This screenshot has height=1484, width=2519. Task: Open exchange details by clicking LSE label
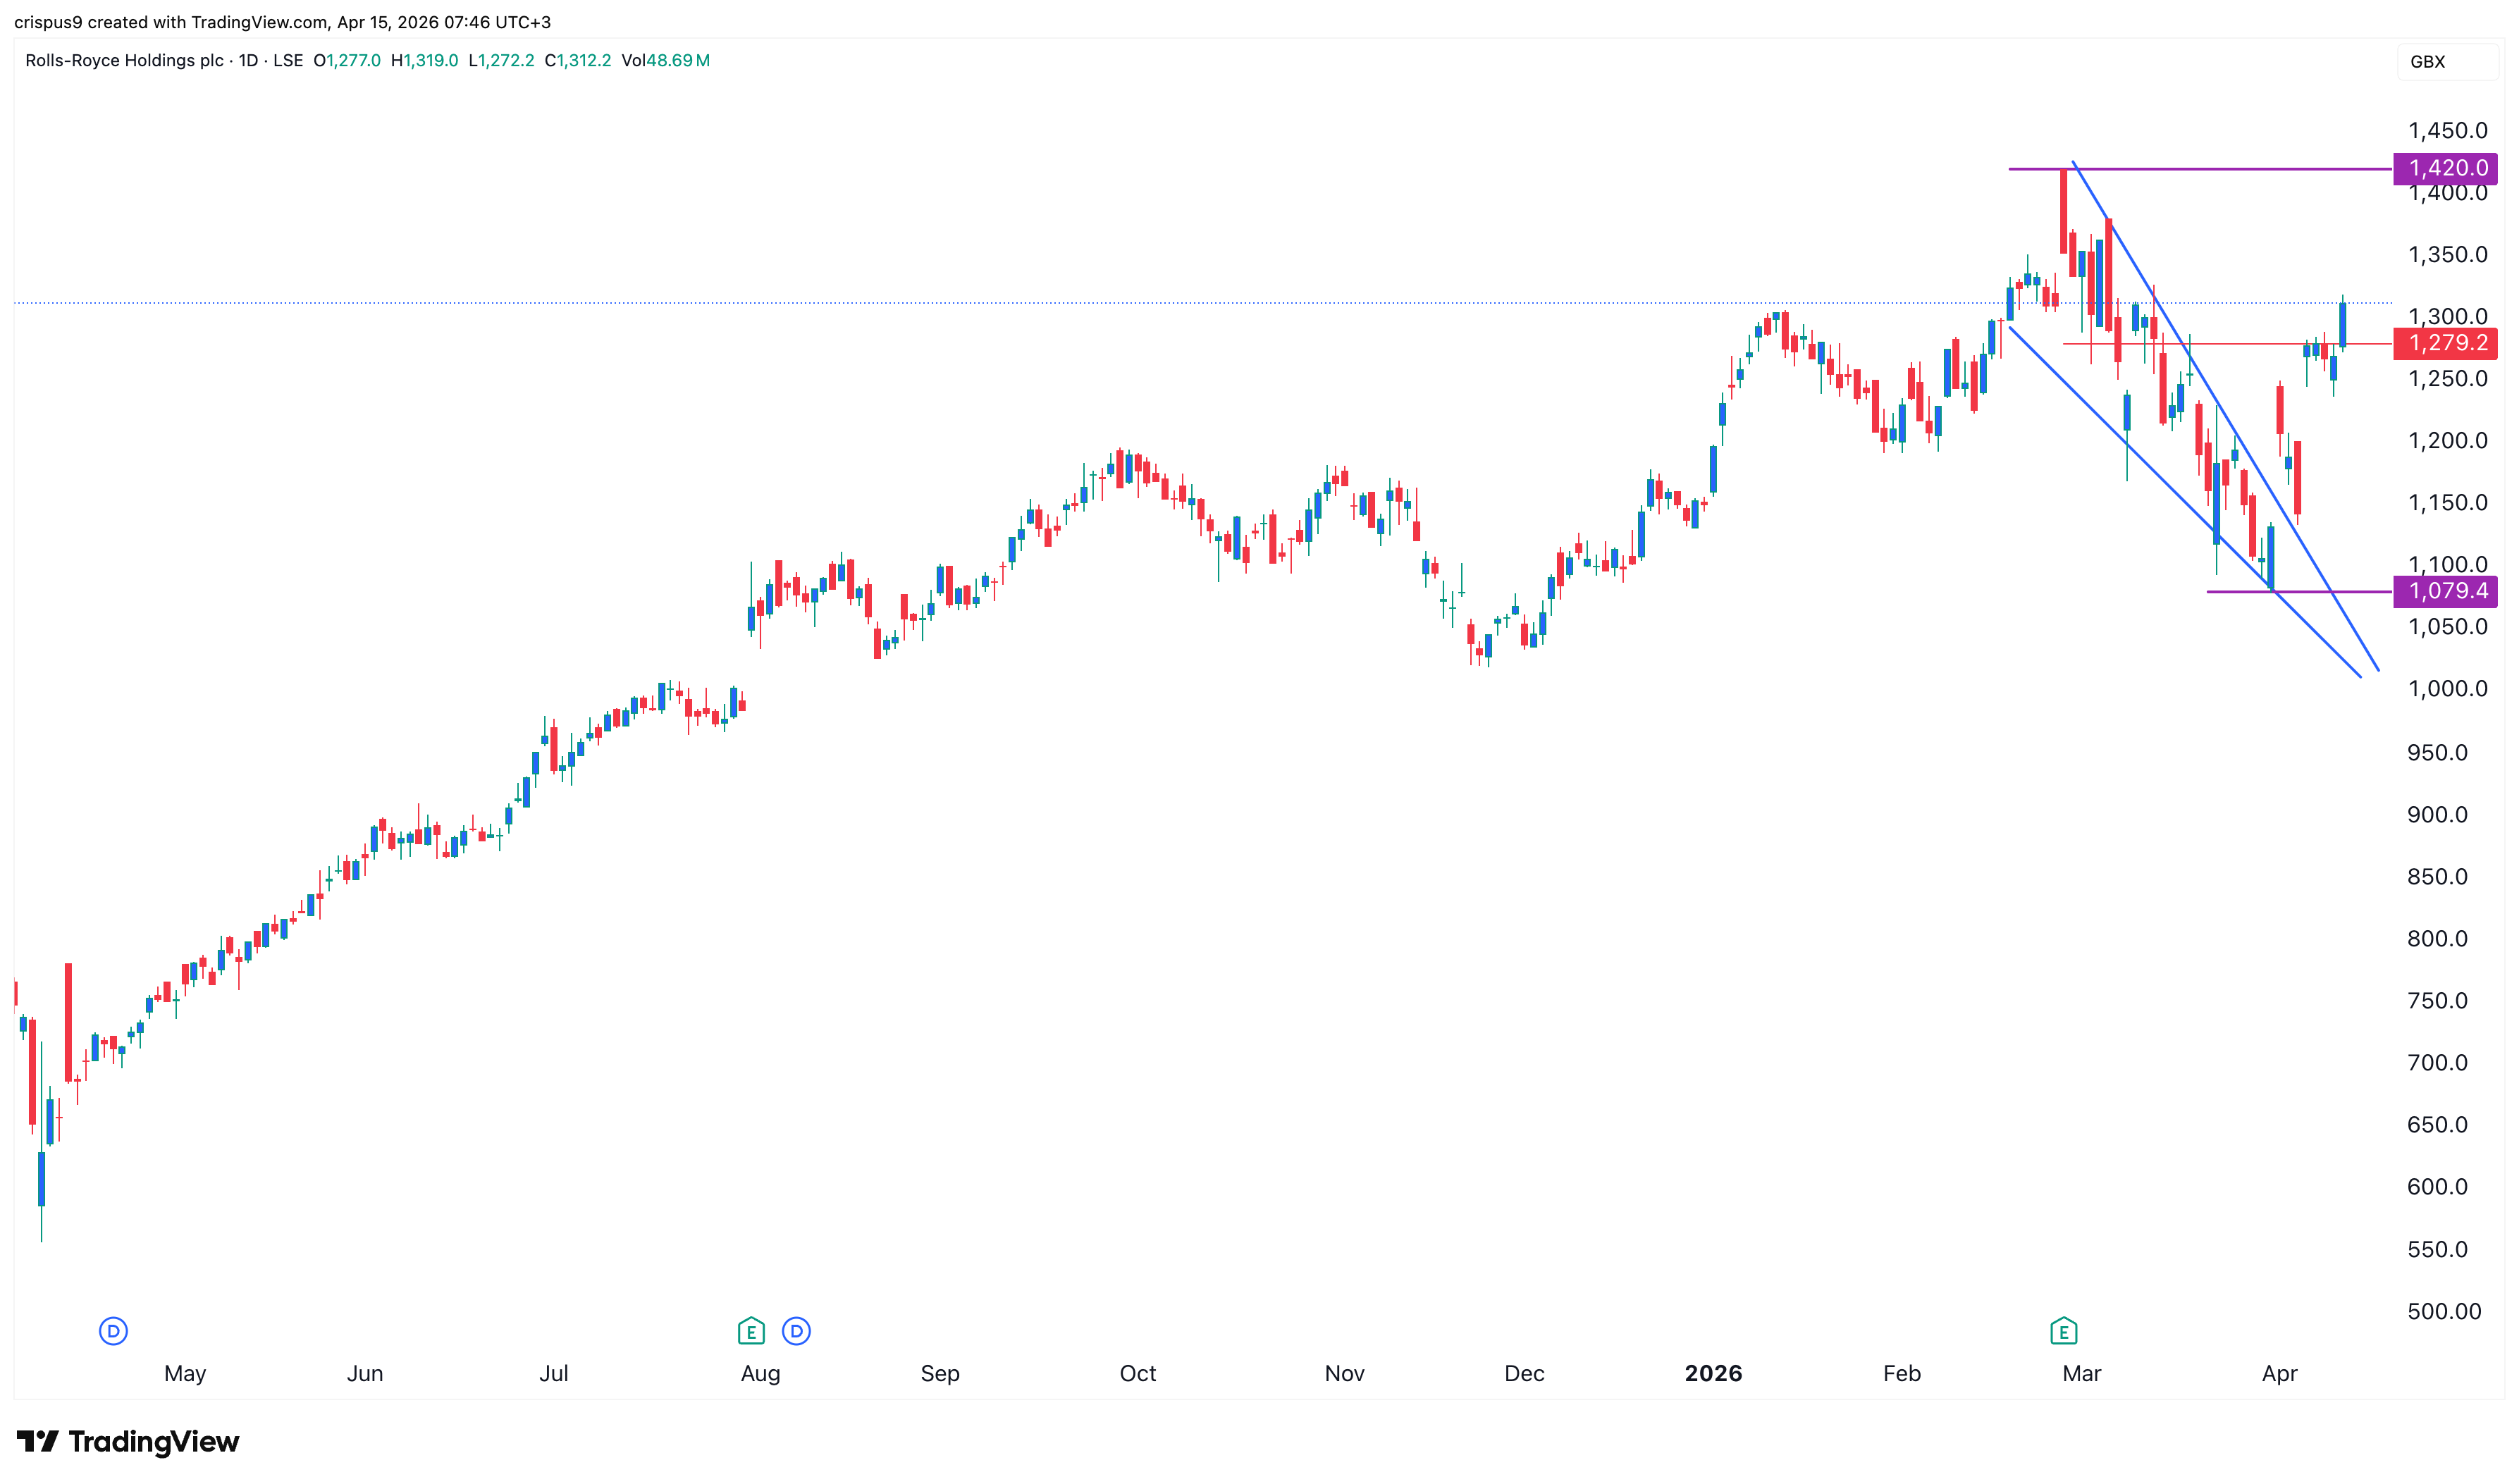click(288, 61)
